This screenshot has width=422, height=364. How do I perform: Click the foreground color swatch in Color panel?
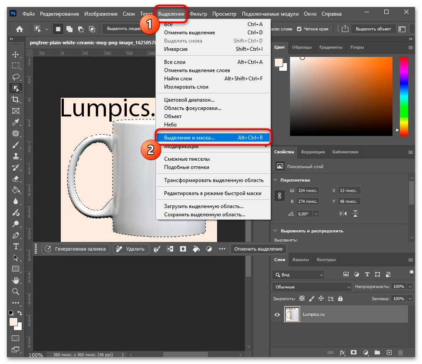pos(279,63)
